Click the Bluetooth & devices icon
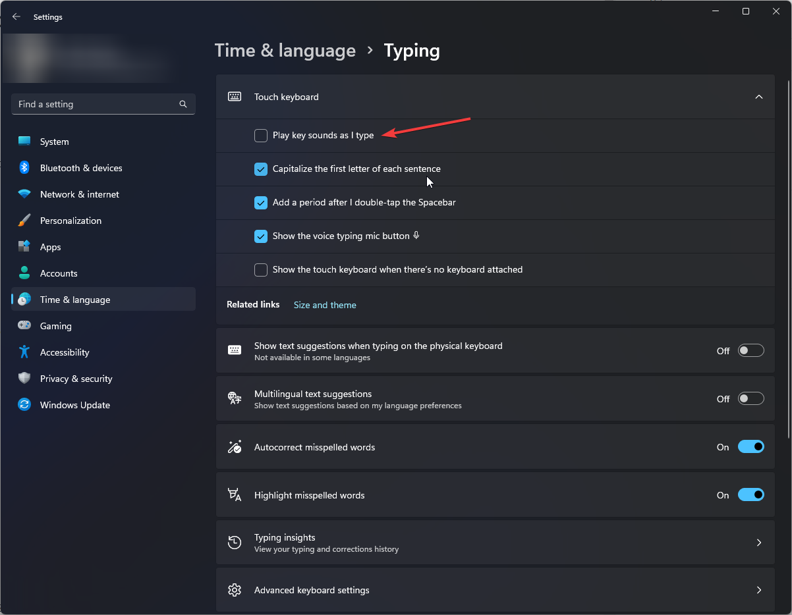The image size is (792, 615). pyautogui.click(x=24, y=168)
